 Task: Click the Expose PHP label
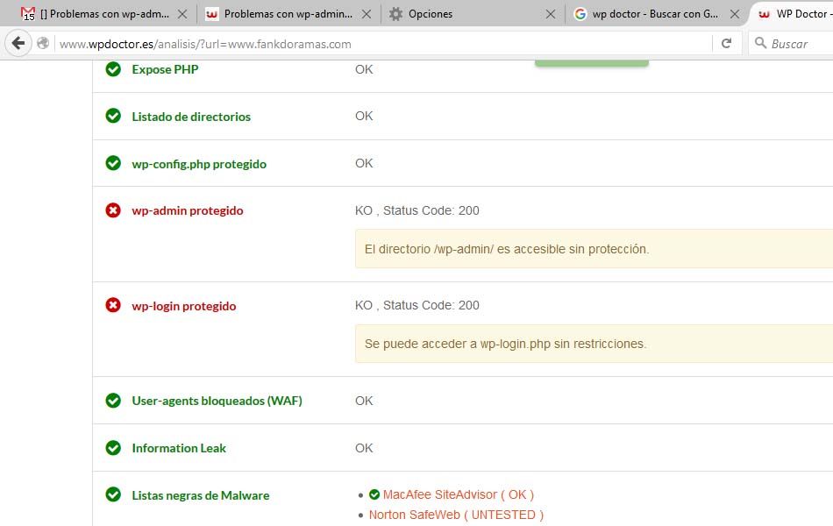point(165,69)
